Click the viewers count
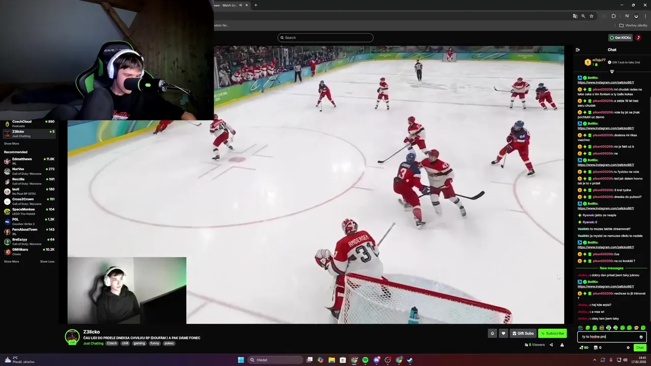Screen dimensions: 651x366 pos(535,345)
